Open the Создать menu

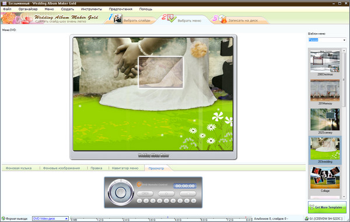click(x=68, y=9)
